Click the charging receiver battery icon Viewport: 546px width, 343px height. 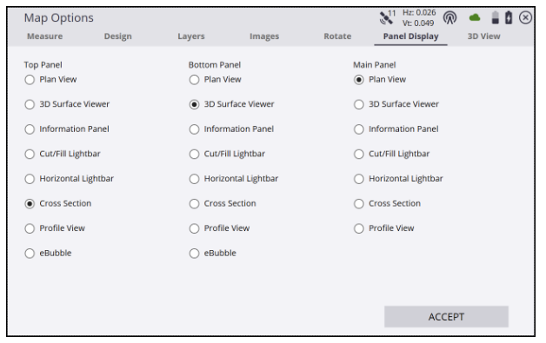pos(509,17)
